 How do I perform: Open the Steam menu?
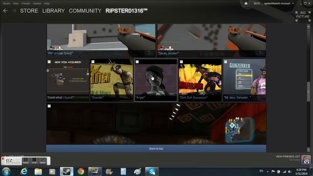[6, 3]
